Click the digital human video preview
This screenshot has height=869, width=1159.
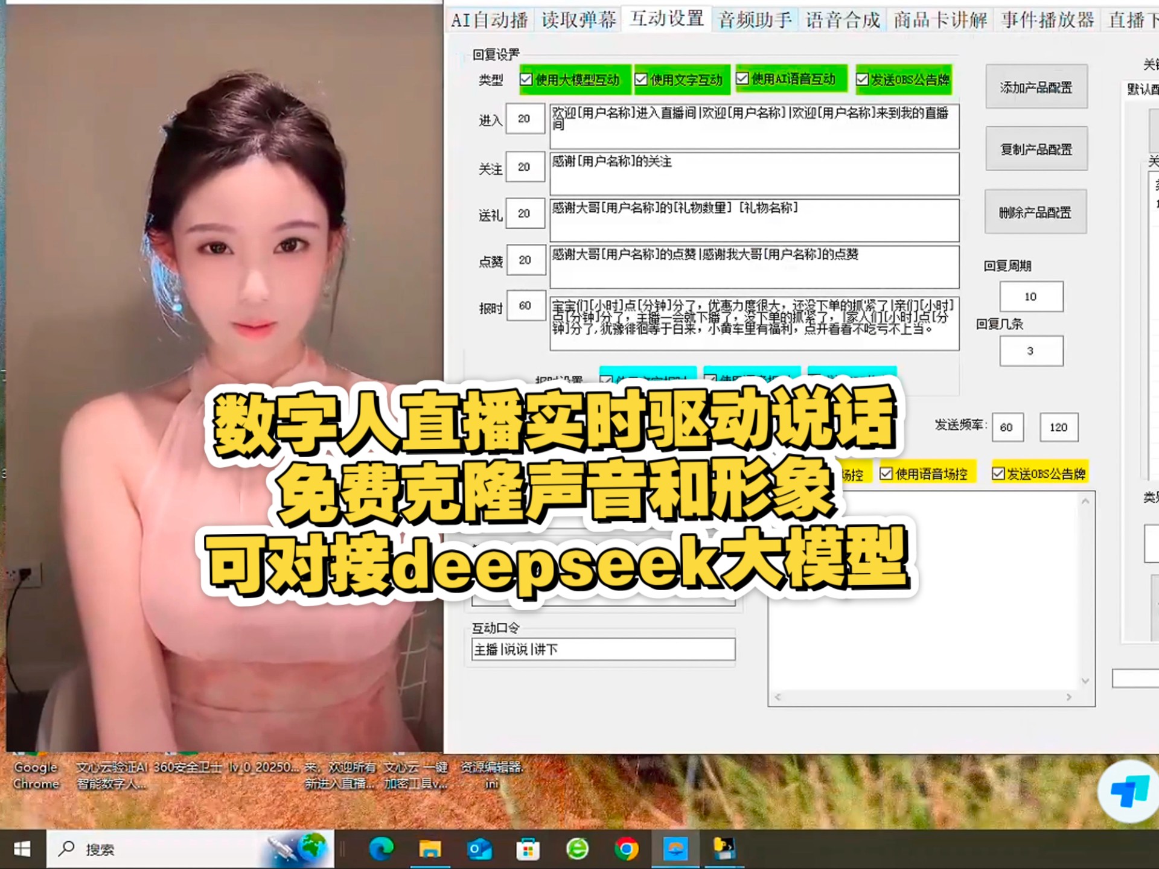pos(224,378)
